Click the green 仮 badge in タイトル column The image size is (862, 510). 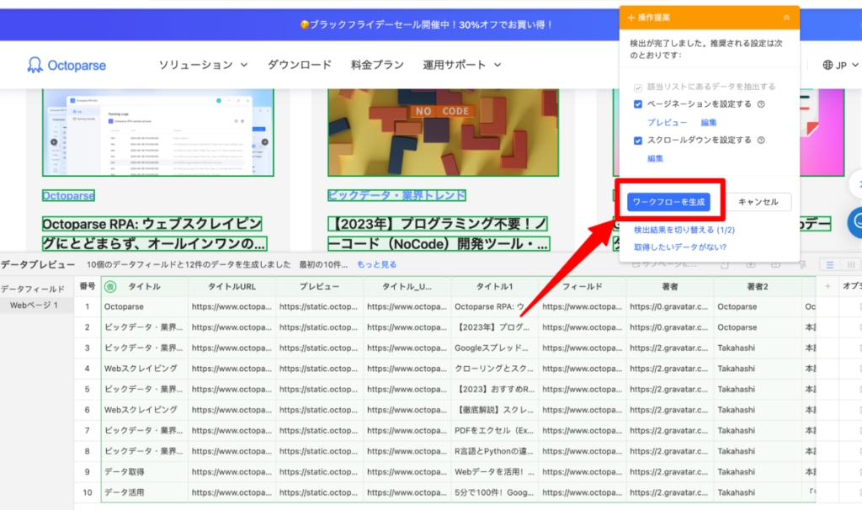(110, 286)
